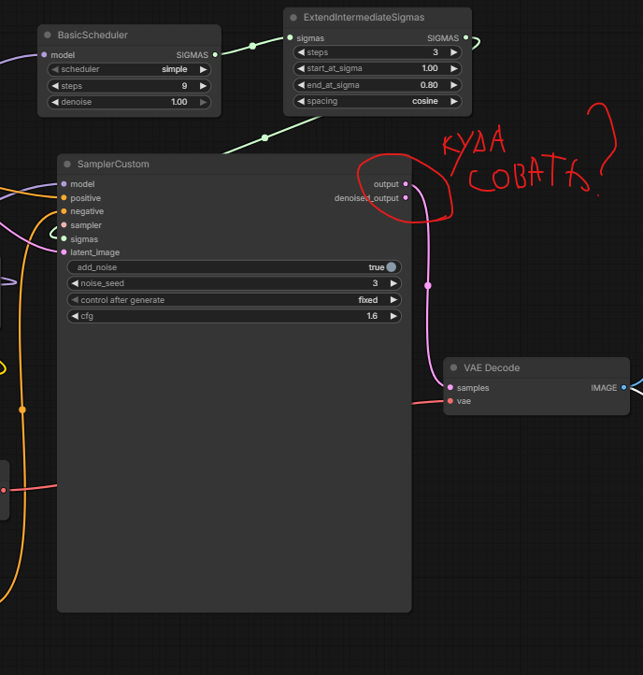Select the SamplerCustom node title bar

235,164
